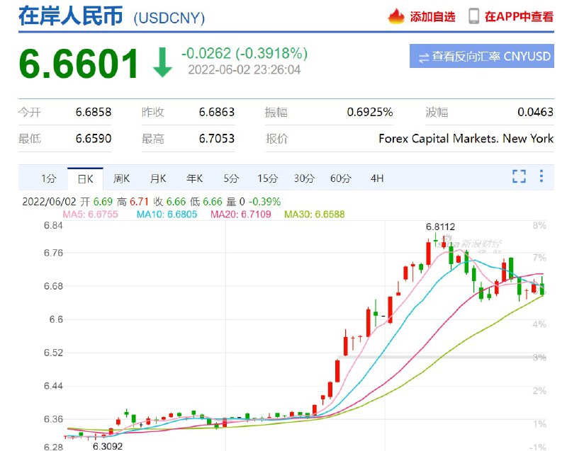Screen dimensions: 567x451
Task: Enter fullscreen chart view with the bracket icon
Action: 519,177
